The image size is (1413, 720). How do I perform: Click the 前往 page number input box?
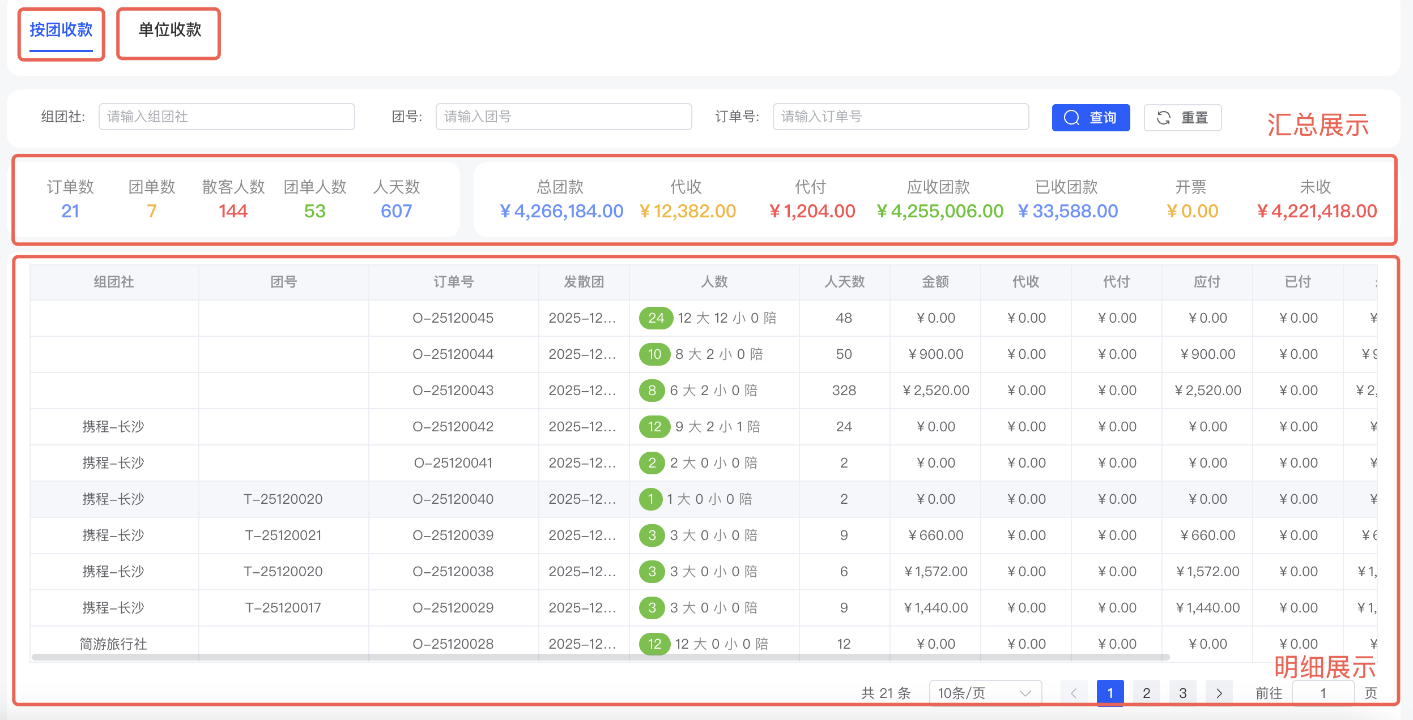tap(1322, 693)
